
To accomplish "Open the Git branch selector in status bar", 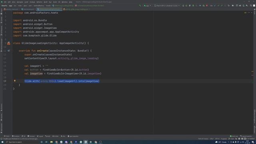I will 231,139.
